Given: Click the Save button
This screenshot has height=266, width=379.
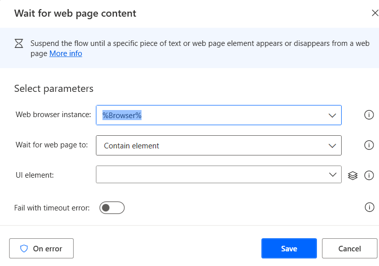Looking at the screenshot, I should click(289, 248).
